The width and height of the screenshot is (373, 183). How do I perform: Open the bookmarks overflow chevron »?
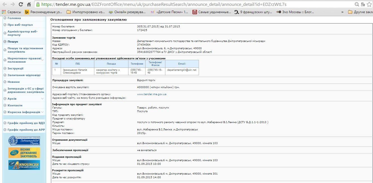point(342,12)
